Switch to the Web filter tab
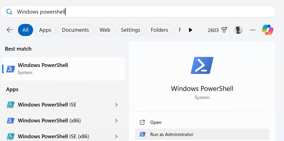Image resolution: width=284 pixels, height=141 pixels. [105, 30]
